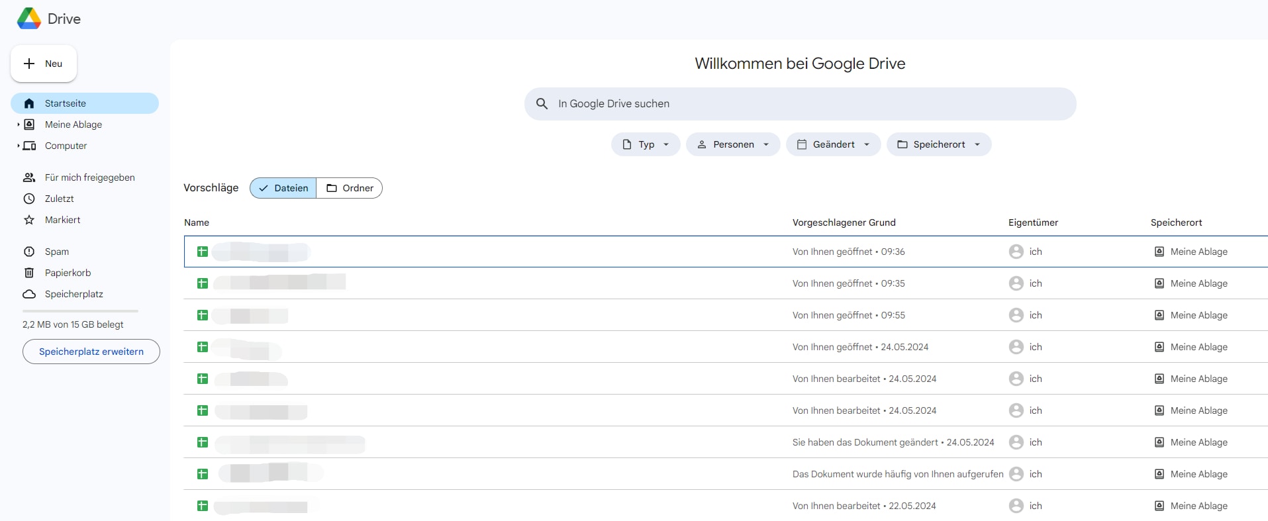Click the Zuletzt clock icon
The width and height of the screenshot is (1268, 521).
(x=29, y=199)
